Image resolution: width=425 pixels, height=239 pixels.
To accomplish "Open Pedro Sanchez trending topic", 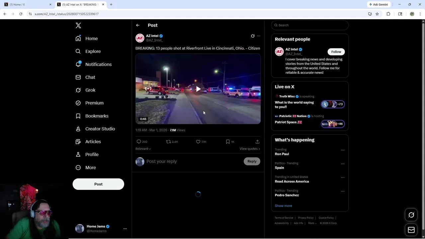I will coord(287,195).
